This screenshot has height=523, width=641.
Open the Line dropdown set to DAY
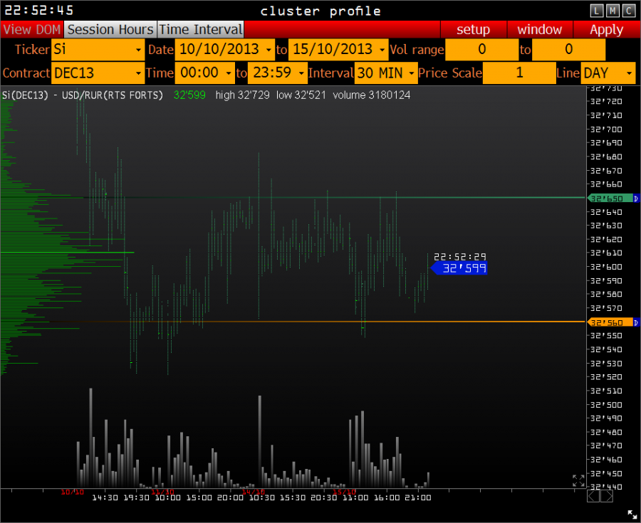(x=608, y=73)
